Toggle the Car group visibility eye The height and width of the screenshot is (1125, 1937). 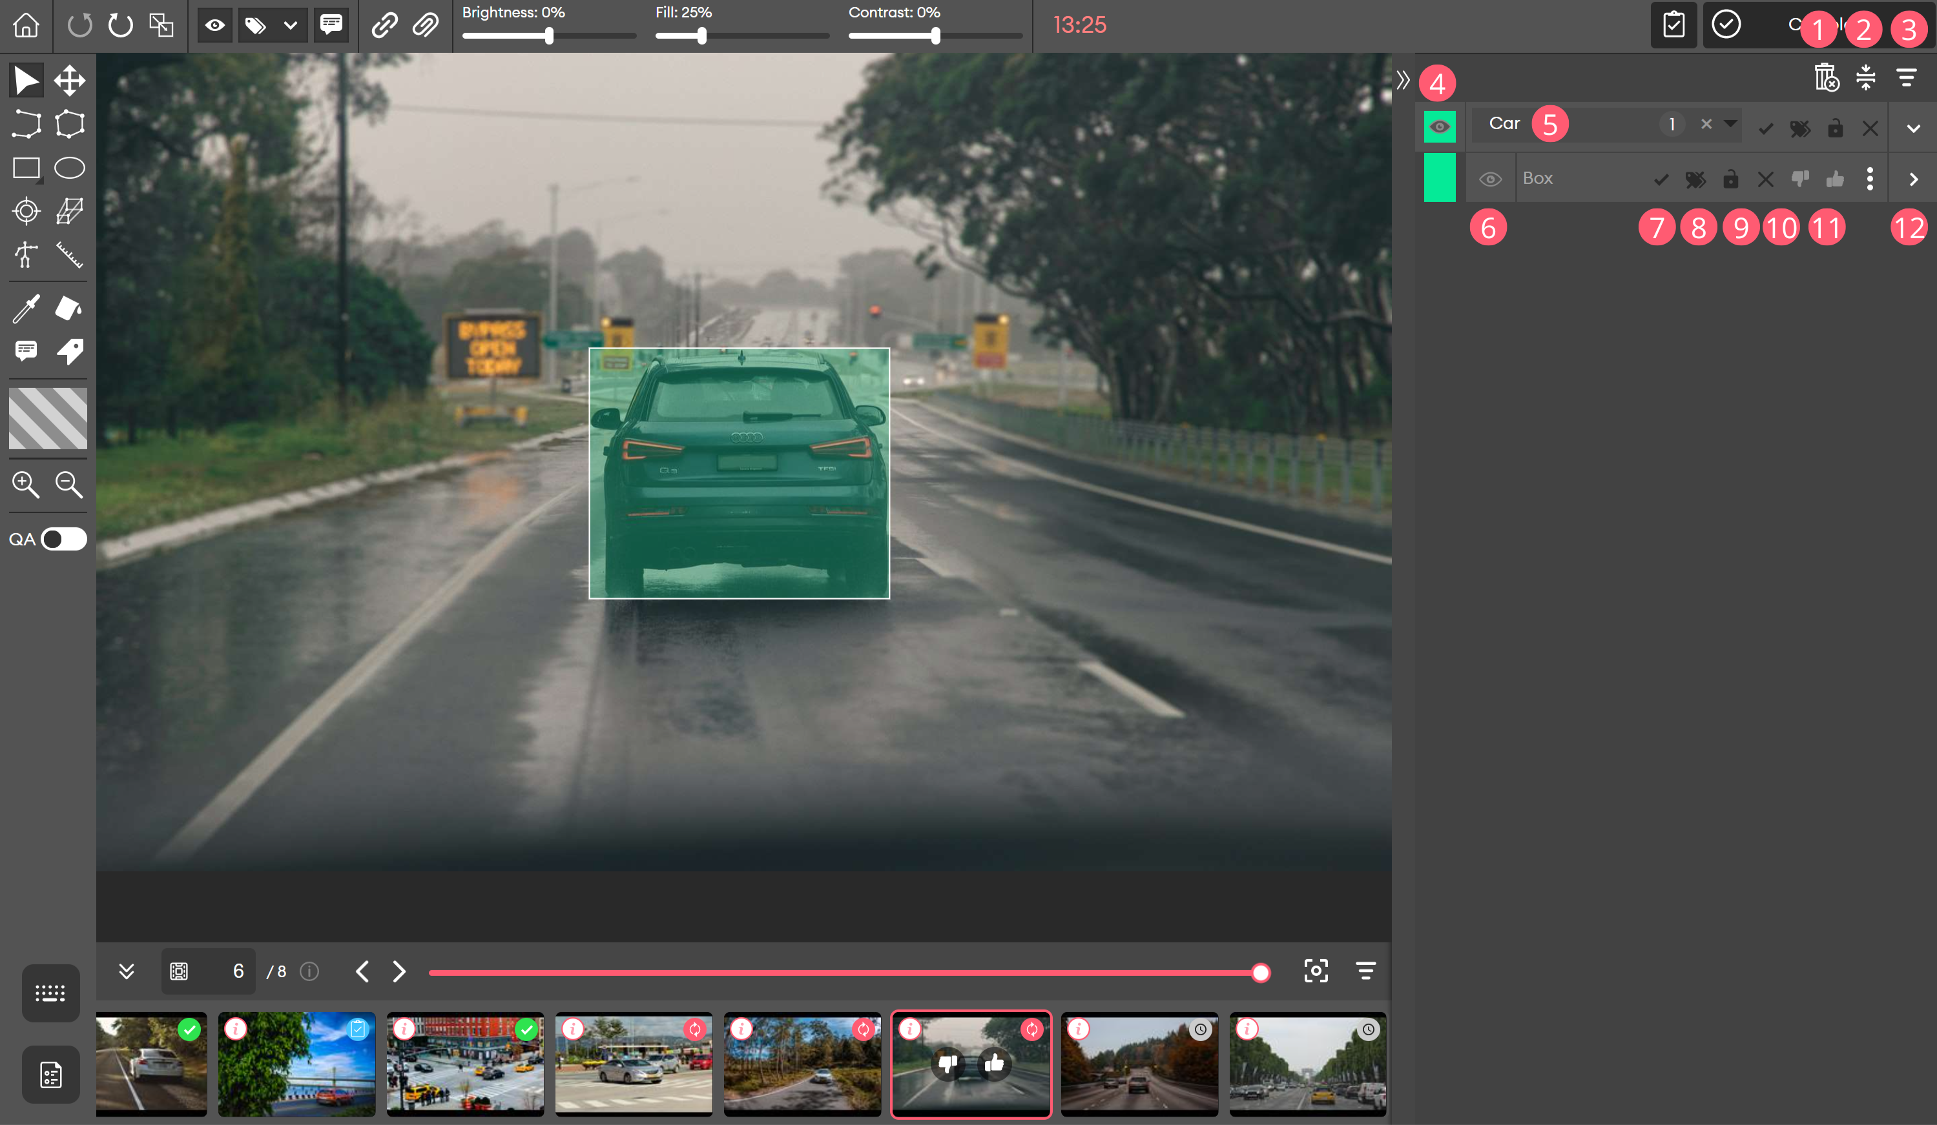1440,127
